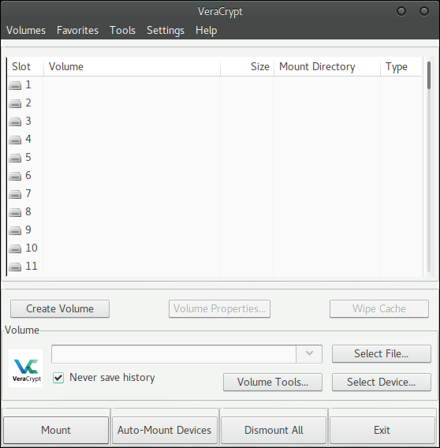Select the drive icon for slot 8
The width and height of the screenshot is (440, 448).
15,213
